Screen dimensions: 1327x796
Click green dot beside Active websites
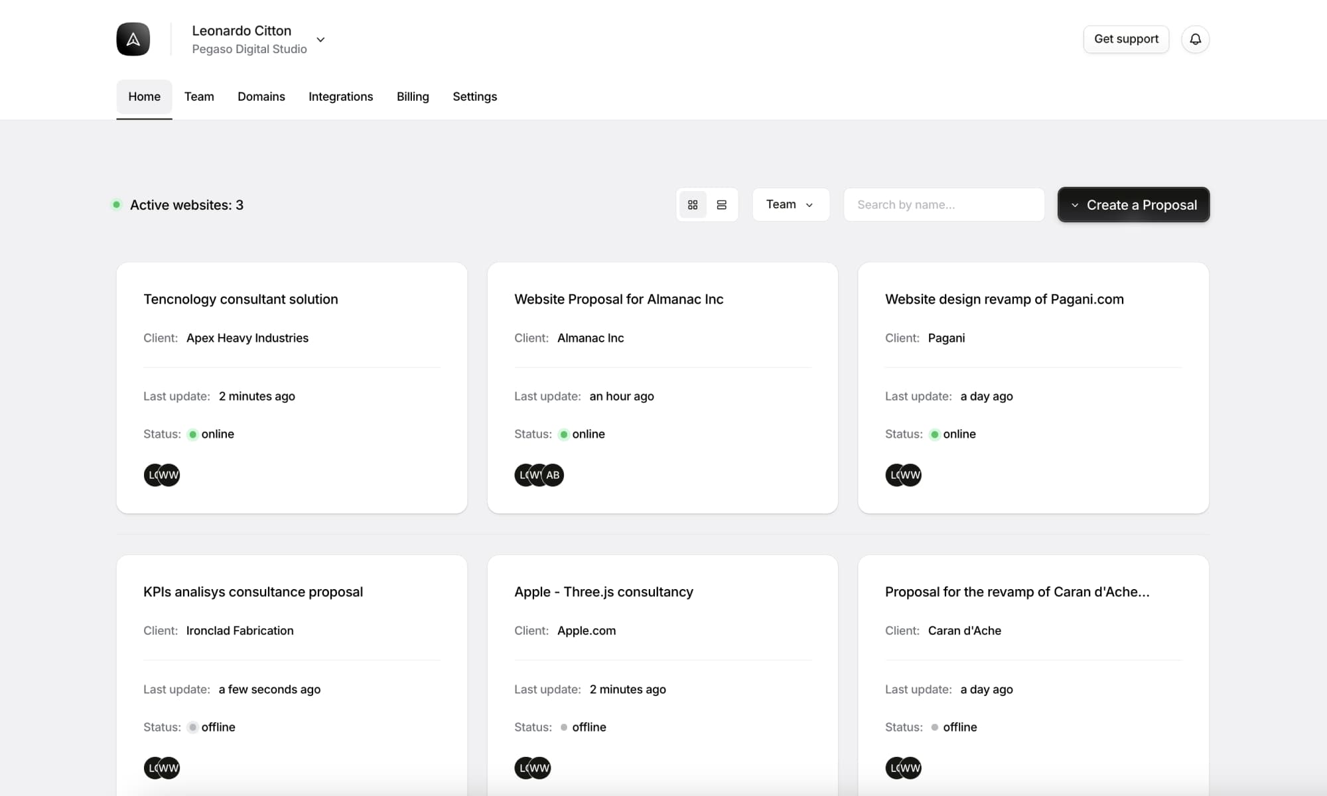117,204
